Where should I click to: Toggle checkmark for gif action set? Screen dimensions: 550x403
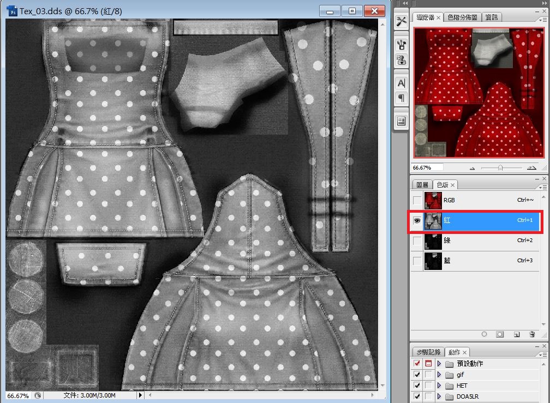pyautogui.click(x=417, y=375)
